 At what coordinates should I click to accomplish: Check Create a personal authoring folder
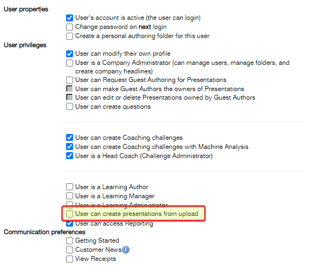point(69,36)
